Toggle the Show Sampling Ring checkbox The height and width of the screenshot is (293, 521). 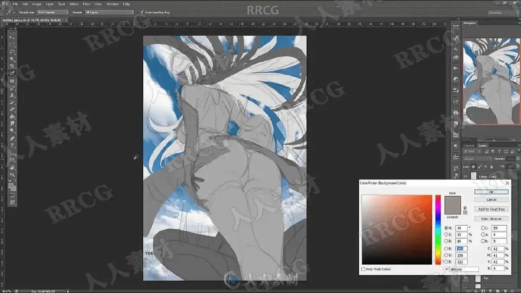(x=142, y=12)
